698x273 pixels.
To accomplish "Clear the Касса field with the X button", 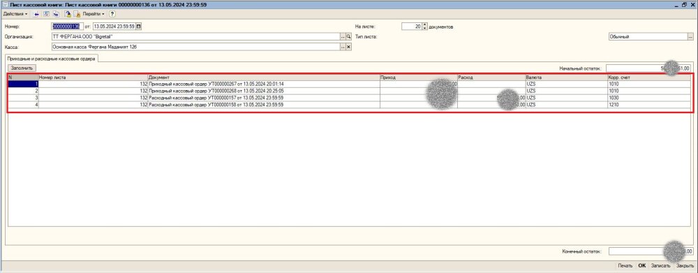I will point(349,47).
